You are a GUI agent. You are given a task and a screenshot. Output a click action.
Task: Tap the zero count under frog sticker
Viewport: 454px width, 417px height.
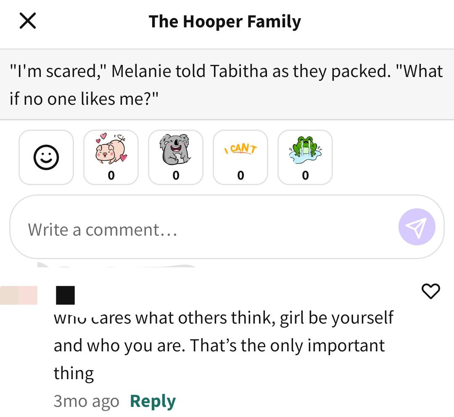[305, 175]
